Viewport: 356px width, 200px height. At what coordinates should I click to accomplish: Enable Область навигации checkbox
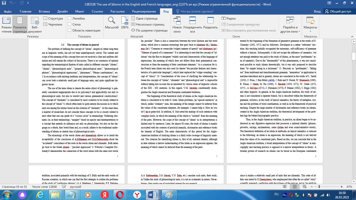(x=70, y=30)
